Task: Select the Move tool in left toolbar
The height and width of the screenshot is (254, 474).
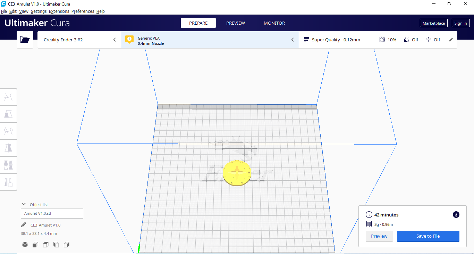Action: click(x=8, y=97)
